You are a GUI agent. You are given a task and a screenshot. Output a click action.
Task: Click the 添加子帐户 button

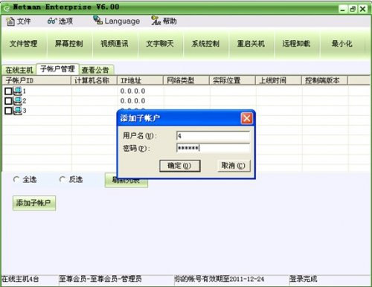(x=34, y=203)
